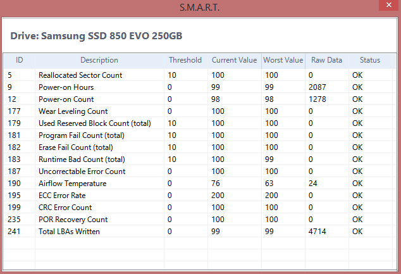Click ECC Error Rate current value 200
This screenshot has height=274, width=401.
[218, 196]
